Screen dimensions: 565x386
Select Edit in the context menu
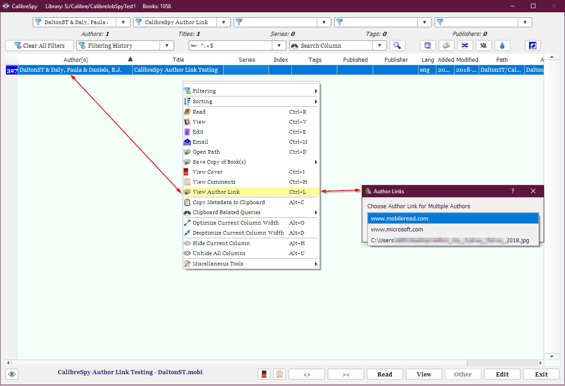251,132
